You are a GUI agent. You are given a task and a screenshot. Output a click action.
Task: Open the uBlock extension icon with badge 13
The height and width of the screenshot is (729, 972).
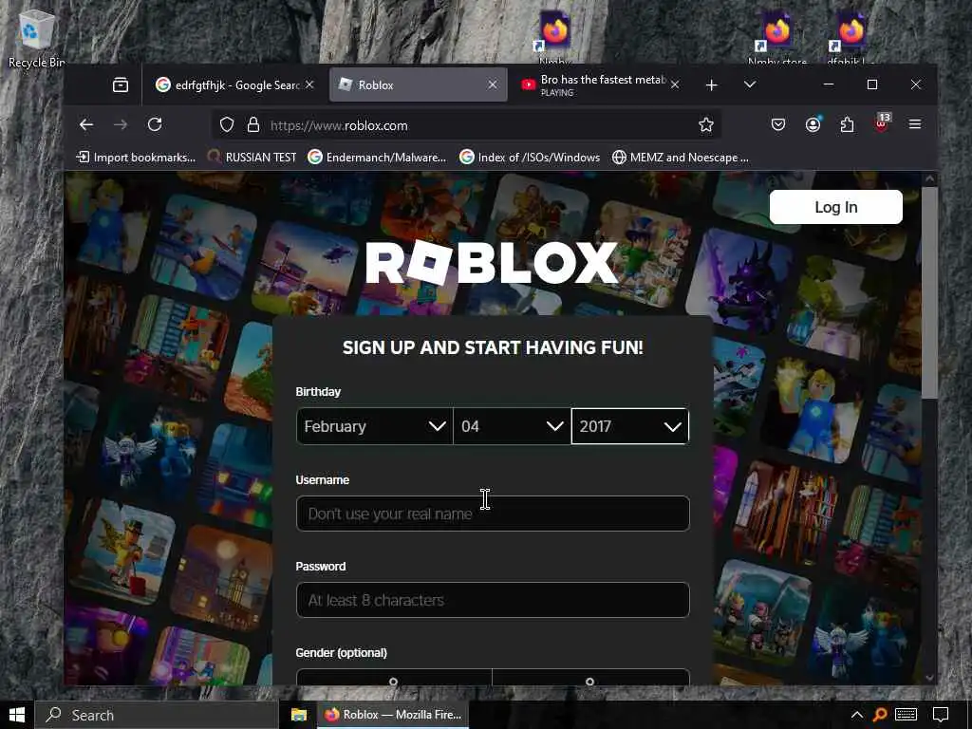coord(882,122)
